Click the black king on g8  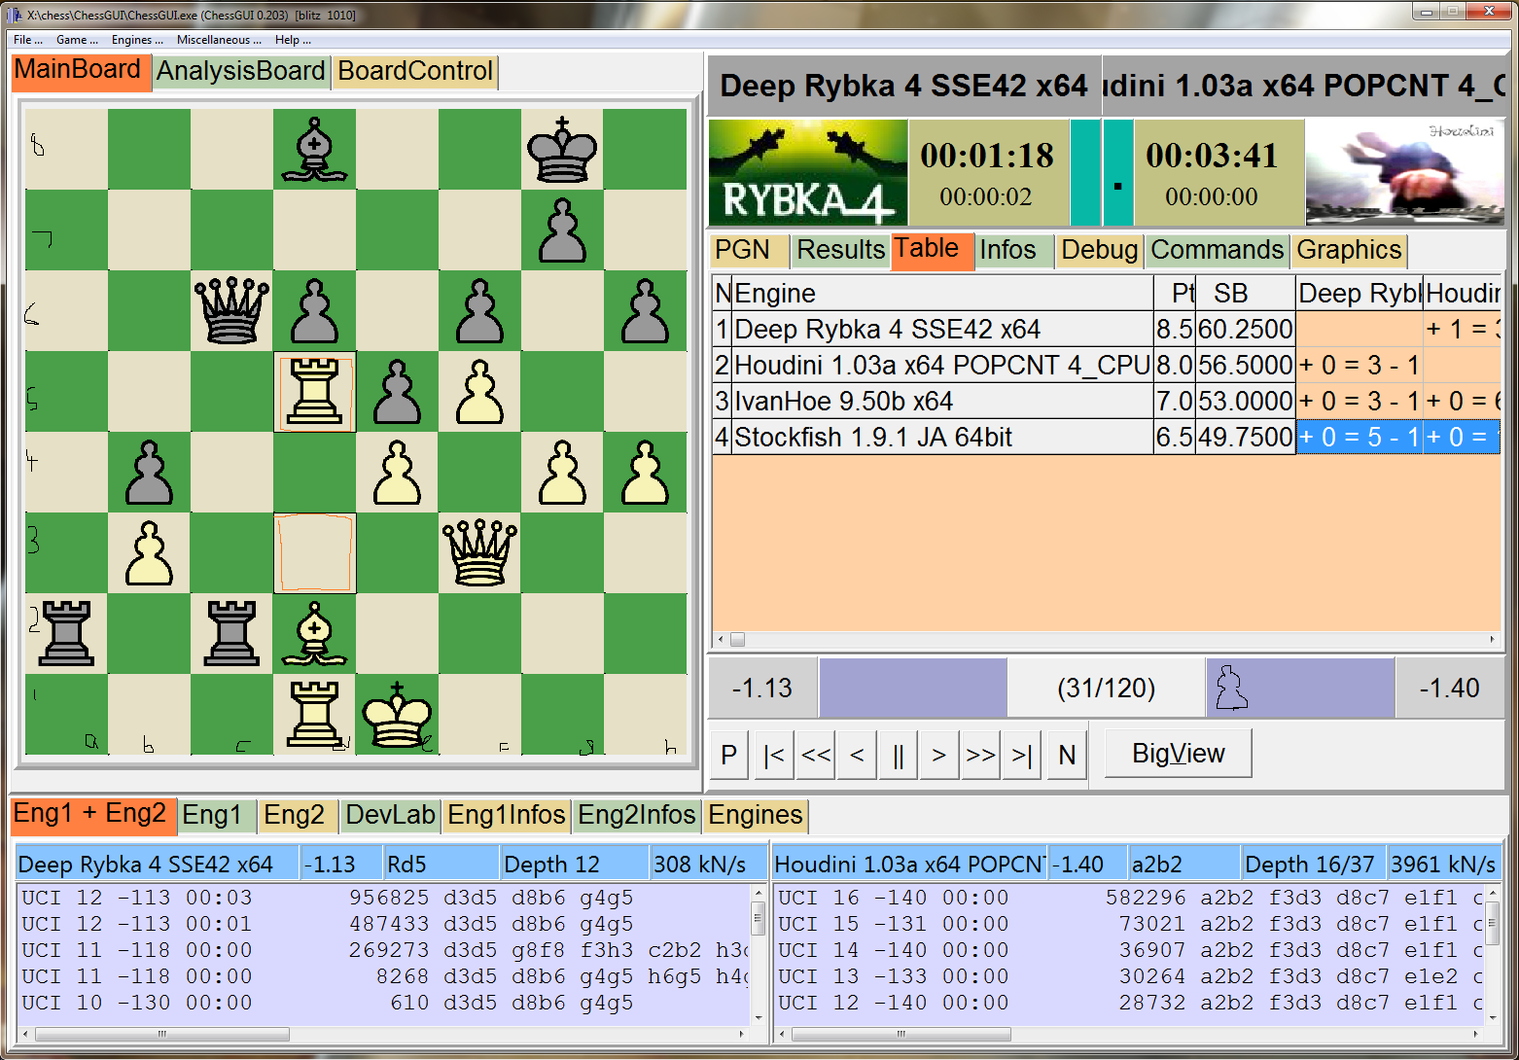pyautogui.click(x=562, y=150)
